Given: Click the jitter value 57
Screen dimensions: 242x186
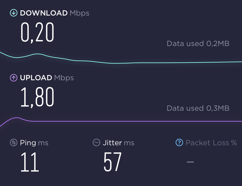Looking at the screenshot, I should pyautogui.click(x=113, y=162).
